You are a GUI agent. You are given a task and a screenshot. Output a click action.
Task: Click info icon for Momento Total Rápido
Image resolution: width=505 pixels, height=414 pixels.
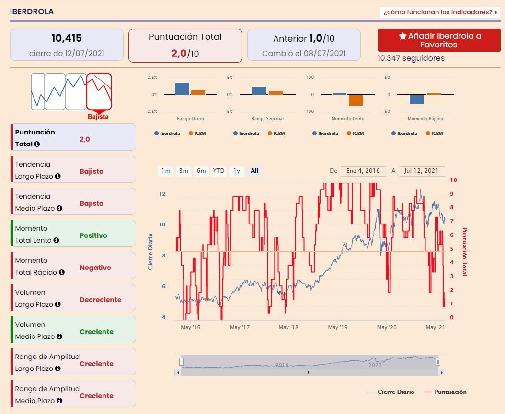click(x=61, y=272)
